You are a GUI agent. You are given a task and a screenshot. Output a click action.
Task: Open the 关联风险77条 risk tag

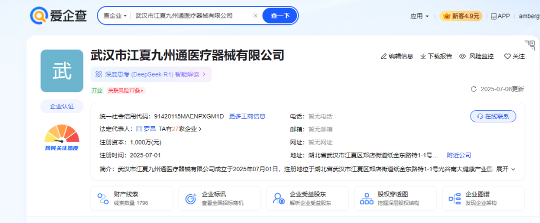click(125, 91)
